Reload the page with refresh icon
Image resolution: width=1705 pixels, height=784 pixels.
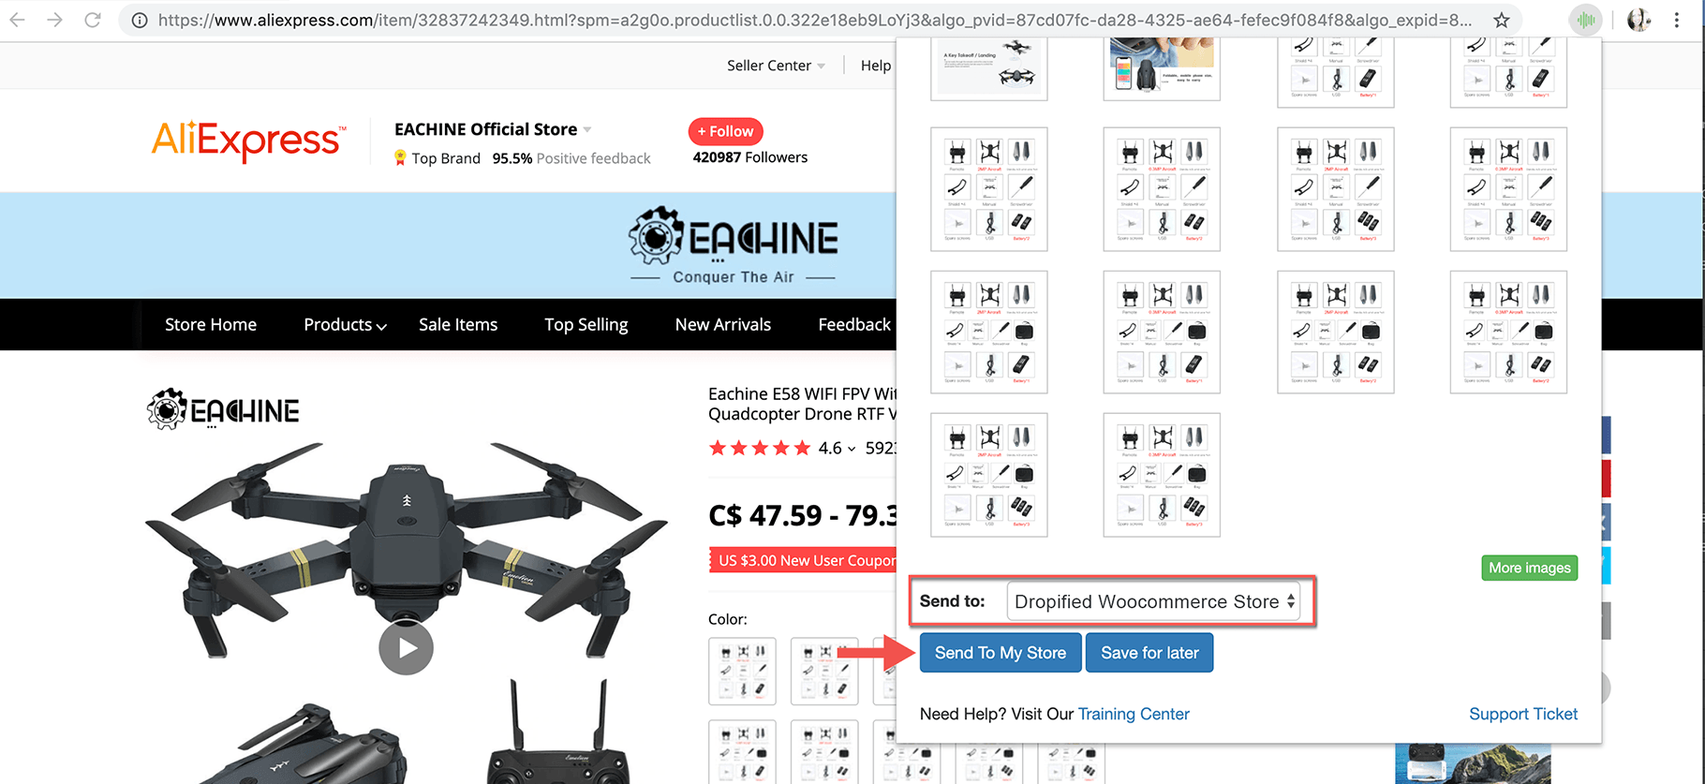tap(92, 20)
